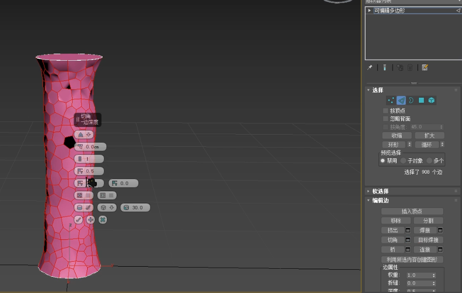This screenshot has height=293, width=462.
Task: Collapse the 编辑边 rollout
Action: coord(369,200)
